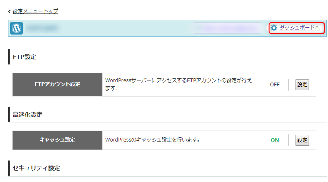Click the ON status for cache
Screen dimensions: 328x182
point(274,140)
